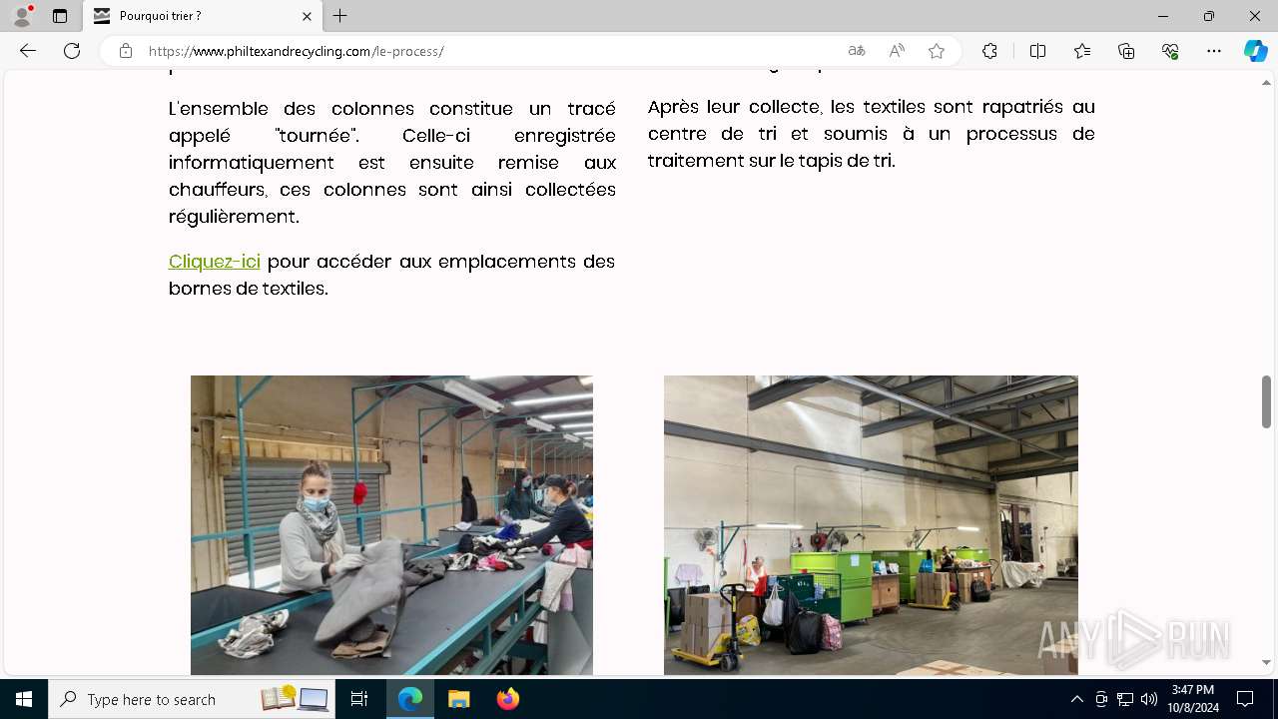
Task: Click the address bar URL field
Action: (489, 51)
